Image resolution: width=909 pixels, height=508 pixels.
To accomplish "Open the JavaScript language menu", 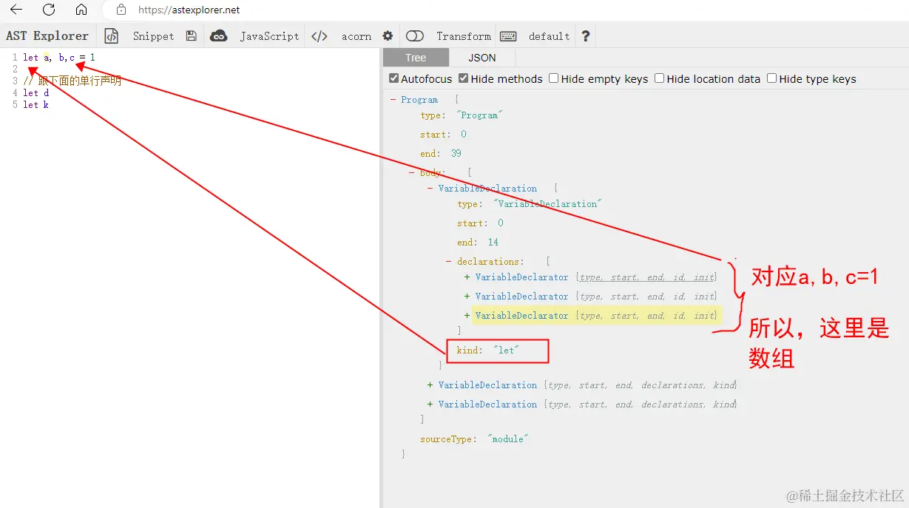I will pos(269,36).
